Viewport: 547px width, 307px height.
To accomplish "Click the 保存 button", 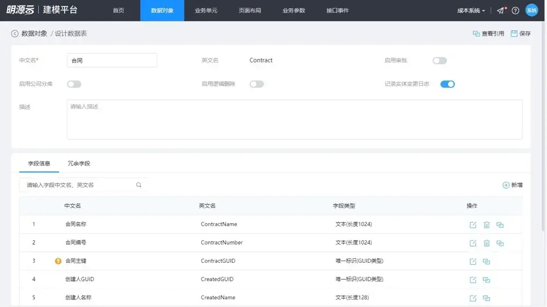I will pos(521,33).
